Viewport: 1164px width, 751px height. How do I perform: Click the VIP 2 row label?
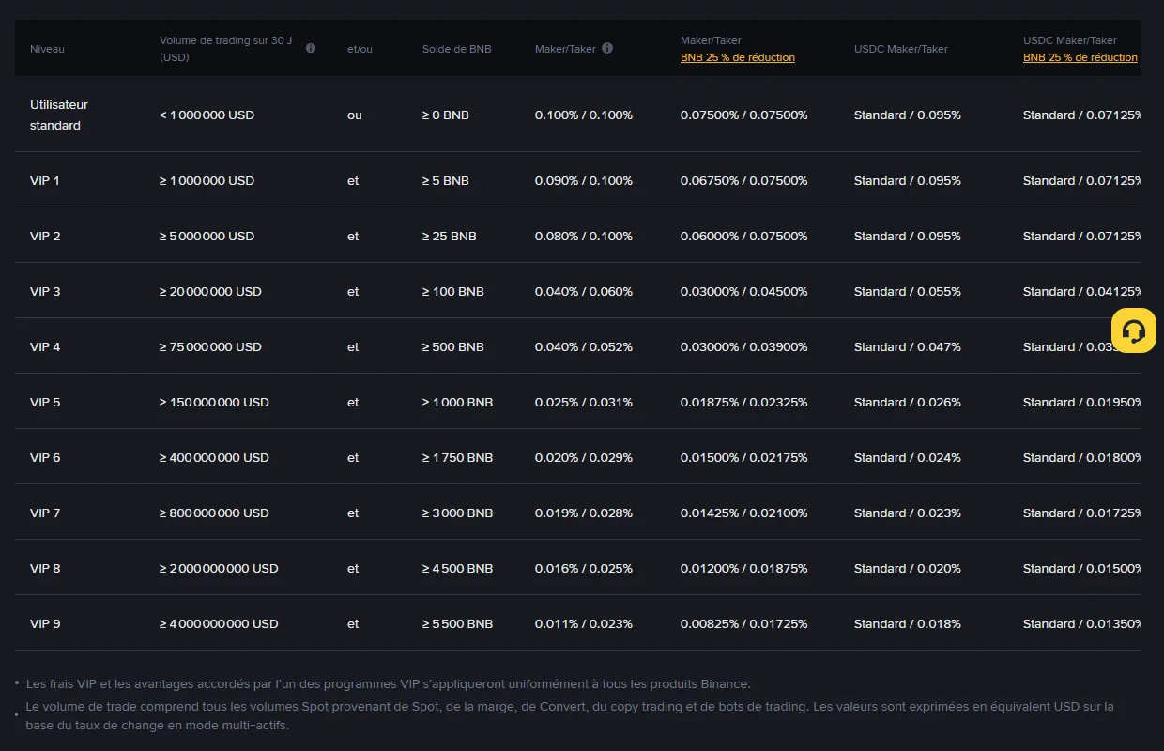pos(45,236)
